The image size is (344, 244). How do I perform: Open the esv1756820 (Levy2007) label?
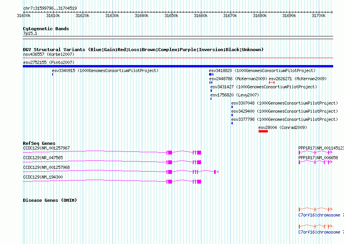[x=235, y=95]
